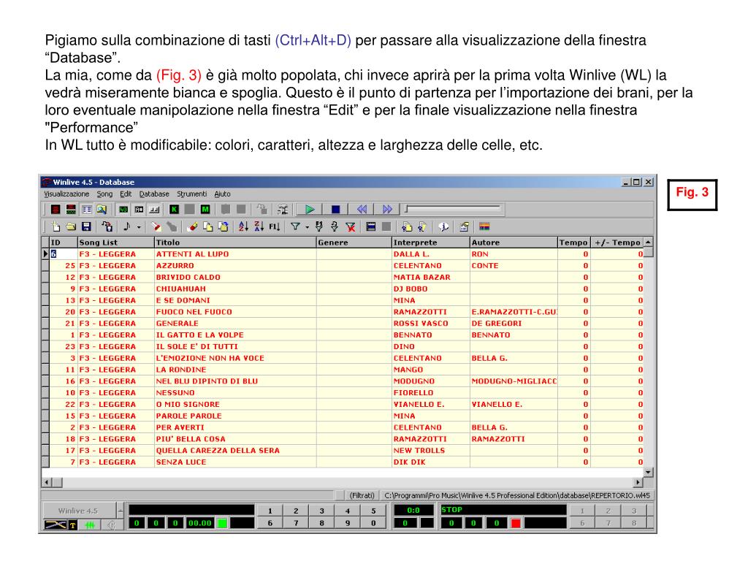The width and height of the screenshot is (748, 561).
Task: Click the Fast-forward double-arrow button
Action: (387, 210)
